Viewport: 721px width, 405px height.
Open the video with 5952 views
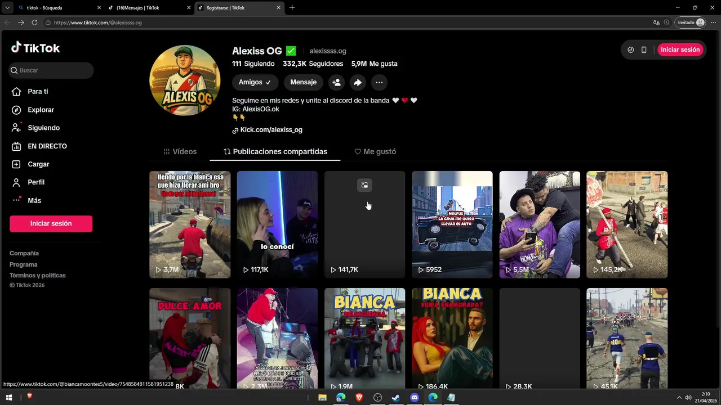[452, 224]
